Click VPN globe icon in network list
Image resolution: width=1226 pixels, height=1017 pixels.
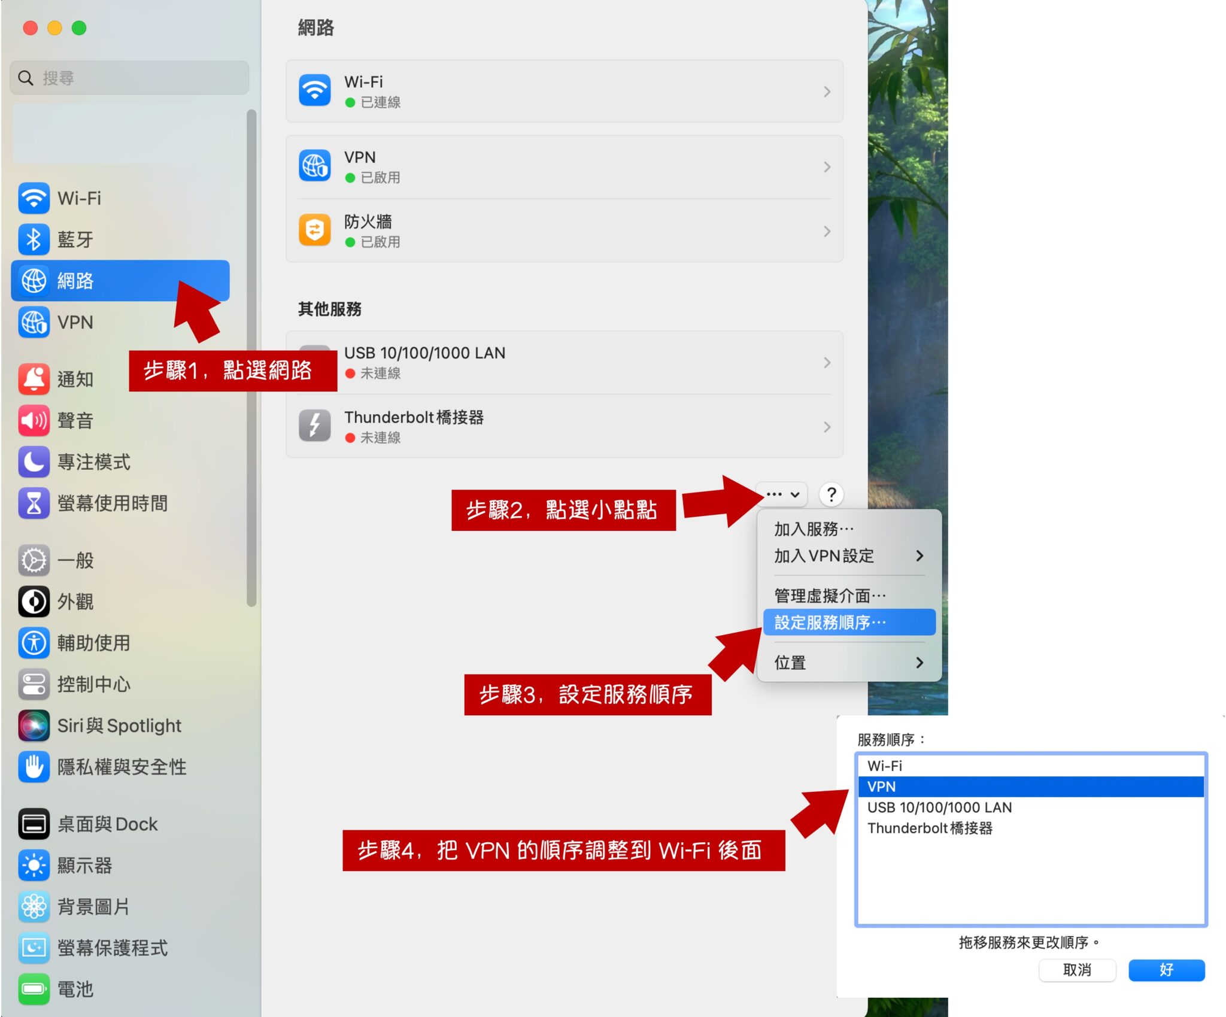pyautogui.click(x=315, y=166)
